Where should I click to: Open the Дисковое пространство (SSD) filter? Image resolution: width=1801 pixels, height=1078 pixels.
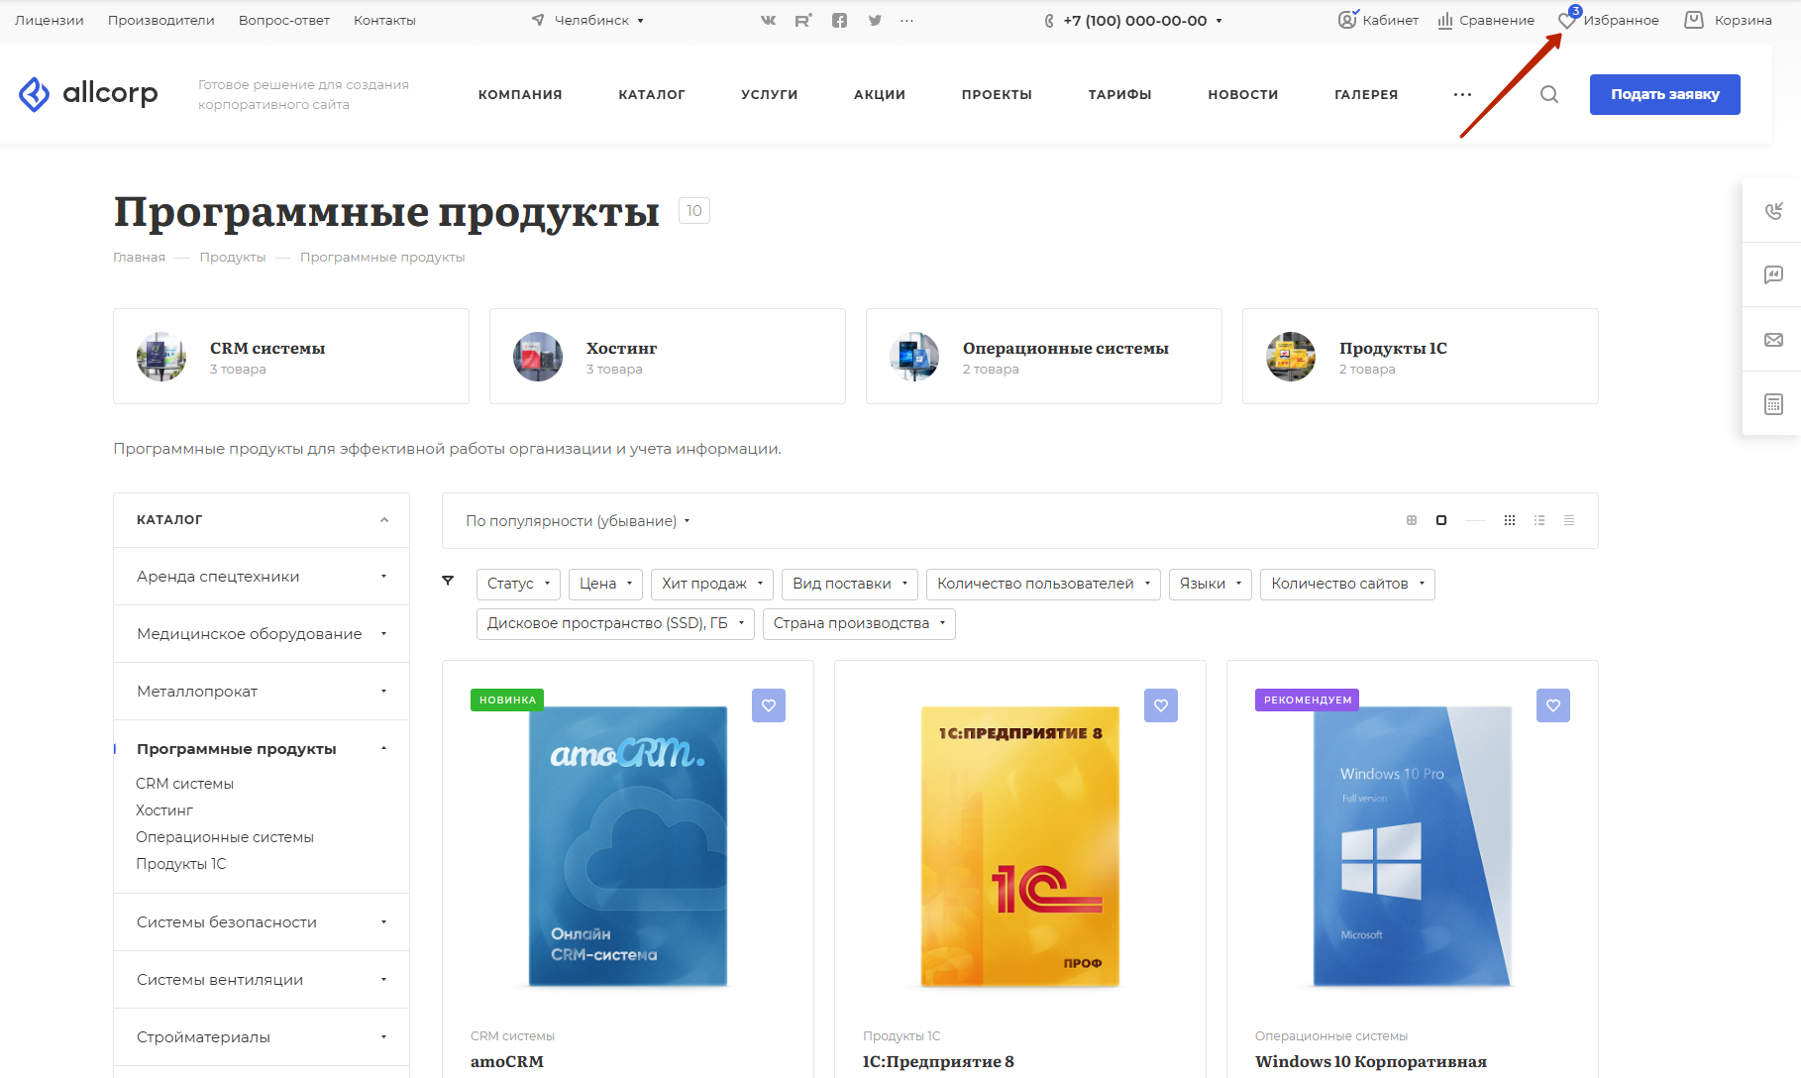pos(615,623)
